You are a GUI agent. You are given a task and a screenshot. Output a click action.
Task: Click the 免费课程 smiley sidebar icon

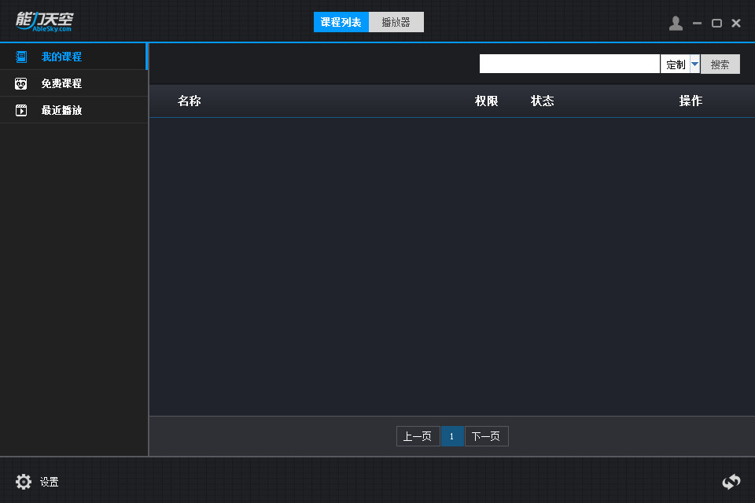(x=20, y=83)
